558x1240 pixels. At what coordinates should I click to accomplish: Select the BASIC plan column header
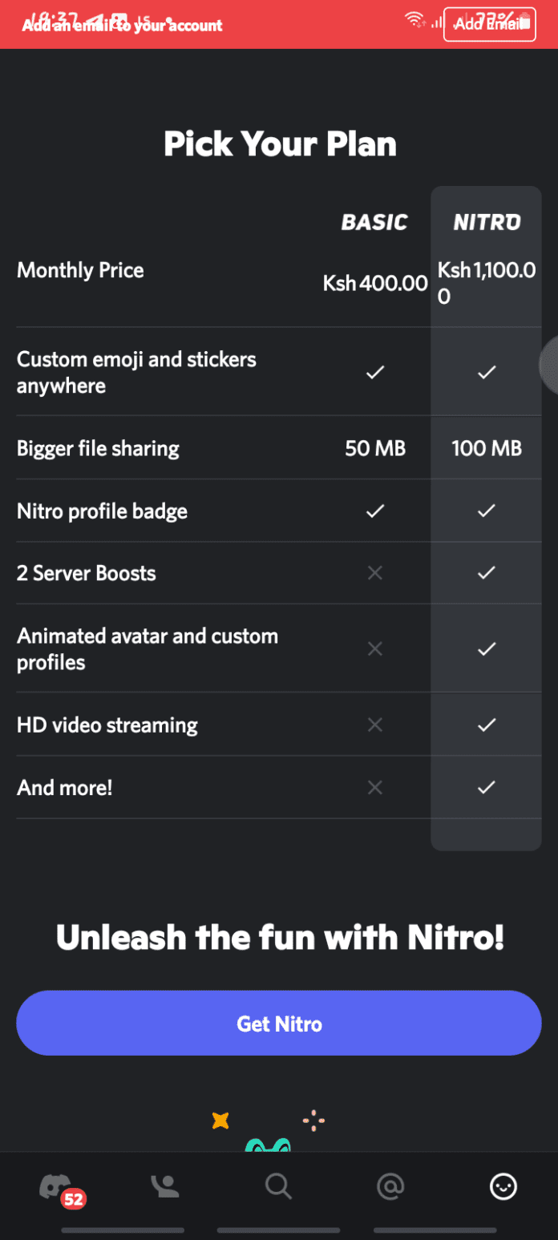[x=374, y=222]
